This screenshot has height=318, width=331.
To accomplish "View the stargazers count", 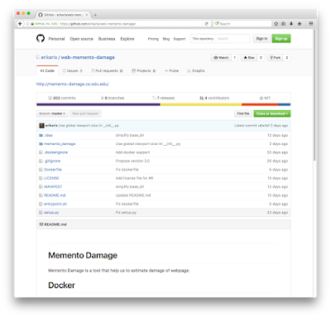I will coord(261,57).
